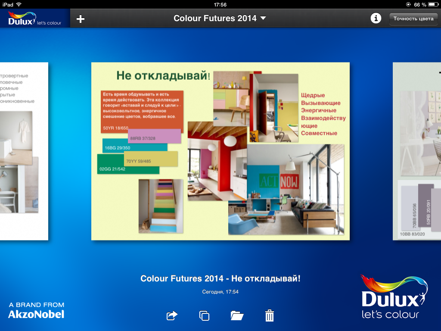The width and height of the screenshot is (441, 331).
Task: Delete the moodboard with the trash icon
Action: point(270,315)
